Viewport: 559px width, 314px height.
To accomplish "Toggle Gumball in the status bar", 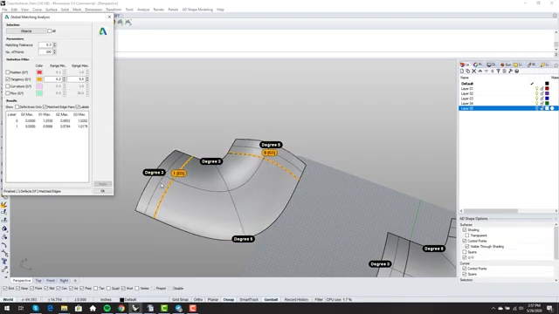I will click(271, 300).
